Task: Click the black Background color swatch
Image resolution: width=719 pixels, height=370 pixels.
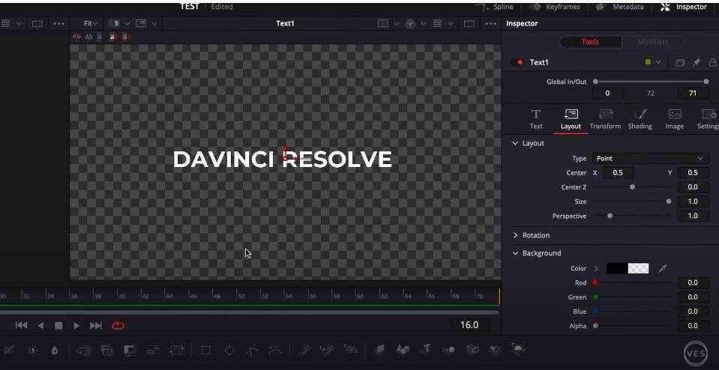Action: pyautogui.click(x=617, y=268)
